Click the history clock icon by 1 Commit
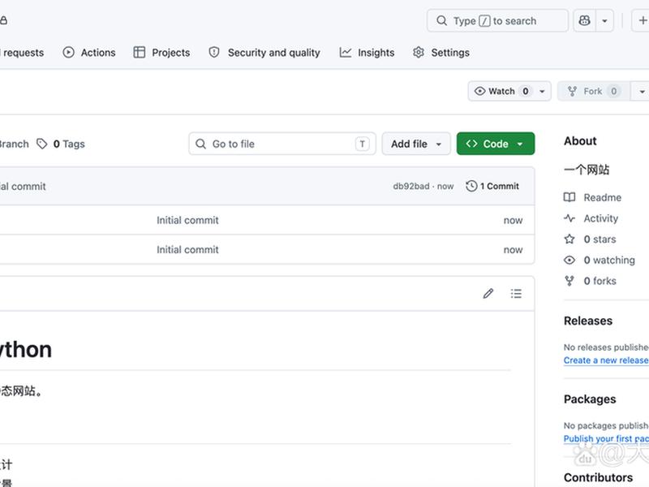Viewport: 649px width, 487px height. click(471, 187)
